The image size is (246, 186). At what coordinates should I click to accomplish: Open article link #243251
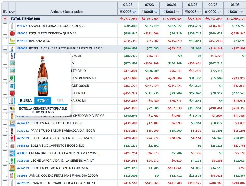[x=23, y=131]
